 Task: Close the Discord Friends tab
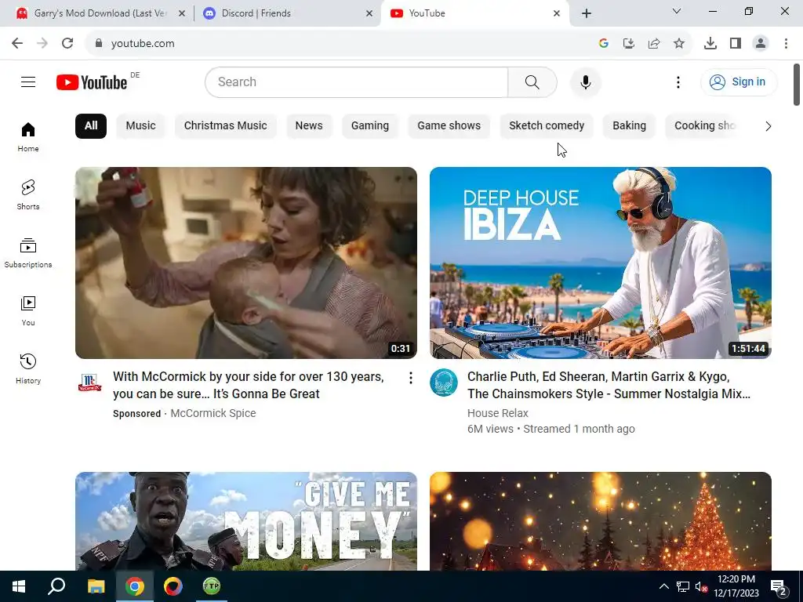click(x=369, y=14)
